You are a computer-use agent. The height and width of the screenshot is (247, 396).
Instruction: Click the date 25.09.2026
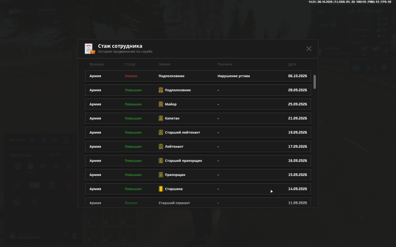[x=297, y=104]
